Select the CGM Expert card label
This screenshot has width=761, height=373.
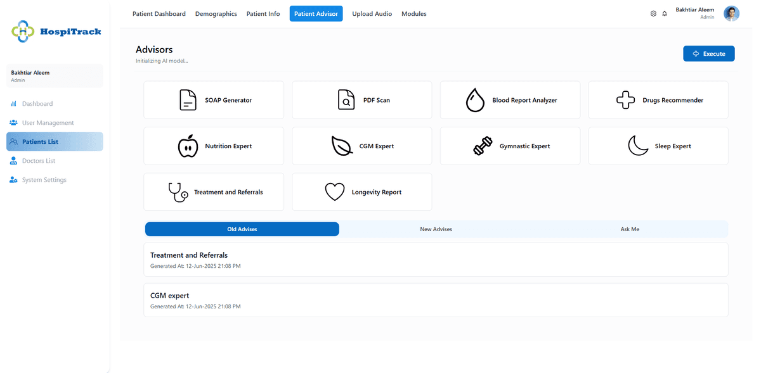[x=377, y=146]
